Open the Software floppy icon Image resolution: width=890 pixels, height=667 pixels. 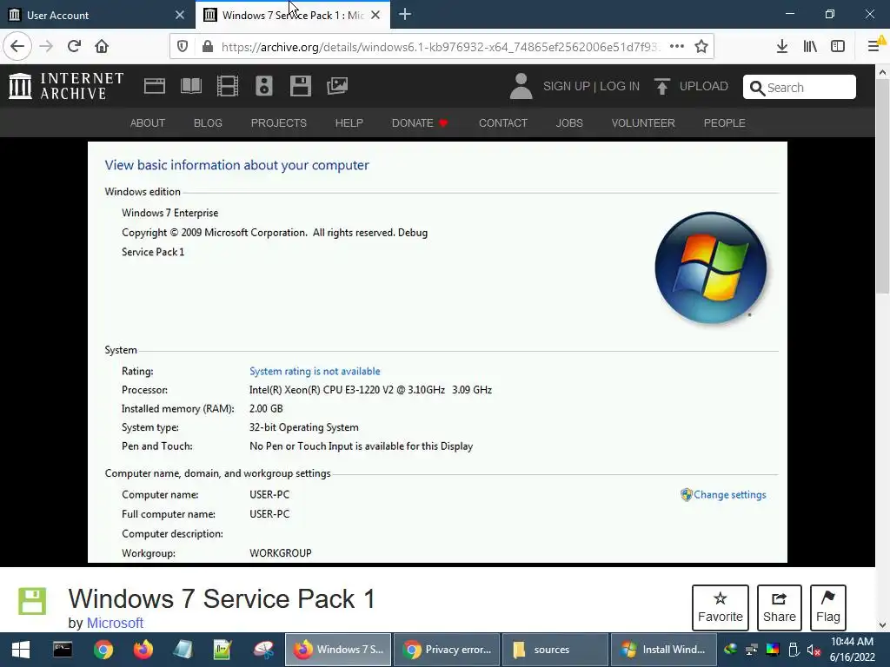click(x=300, y=86)
